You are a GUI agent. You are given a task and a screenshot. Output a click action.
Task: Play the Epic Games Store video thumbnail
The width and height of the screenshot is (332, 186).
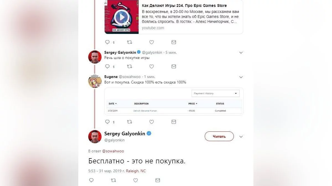pyautogui.click(x=121, y=17)
